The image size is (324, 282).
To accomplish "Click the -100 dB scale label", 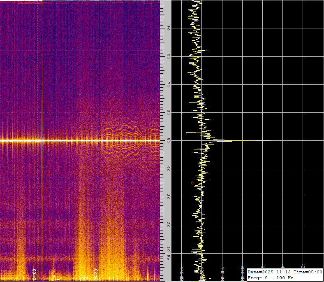I will [x=222, y=273].
